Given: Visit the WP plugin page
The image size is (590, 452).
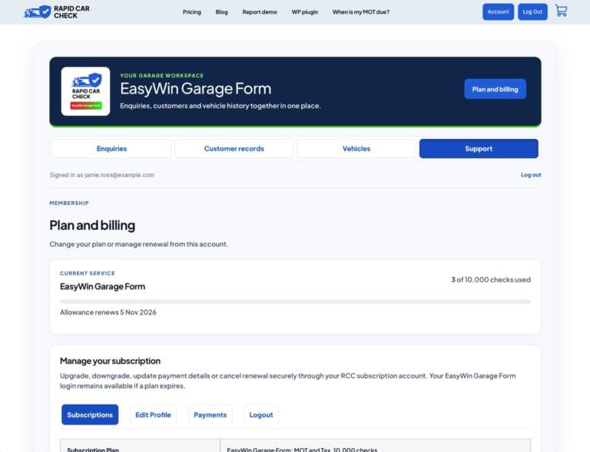Looking at the screenshot, I should tap(305, 12).
